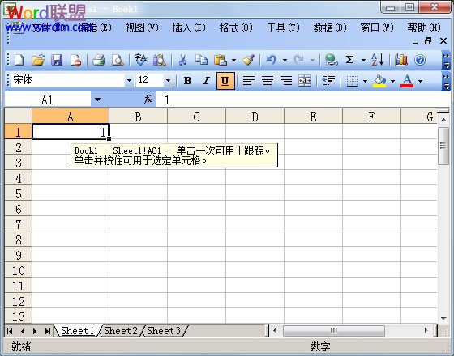Switch to the Sheet3 tab
The width and height of the screenshot is (454, 356).
point(164,331)
